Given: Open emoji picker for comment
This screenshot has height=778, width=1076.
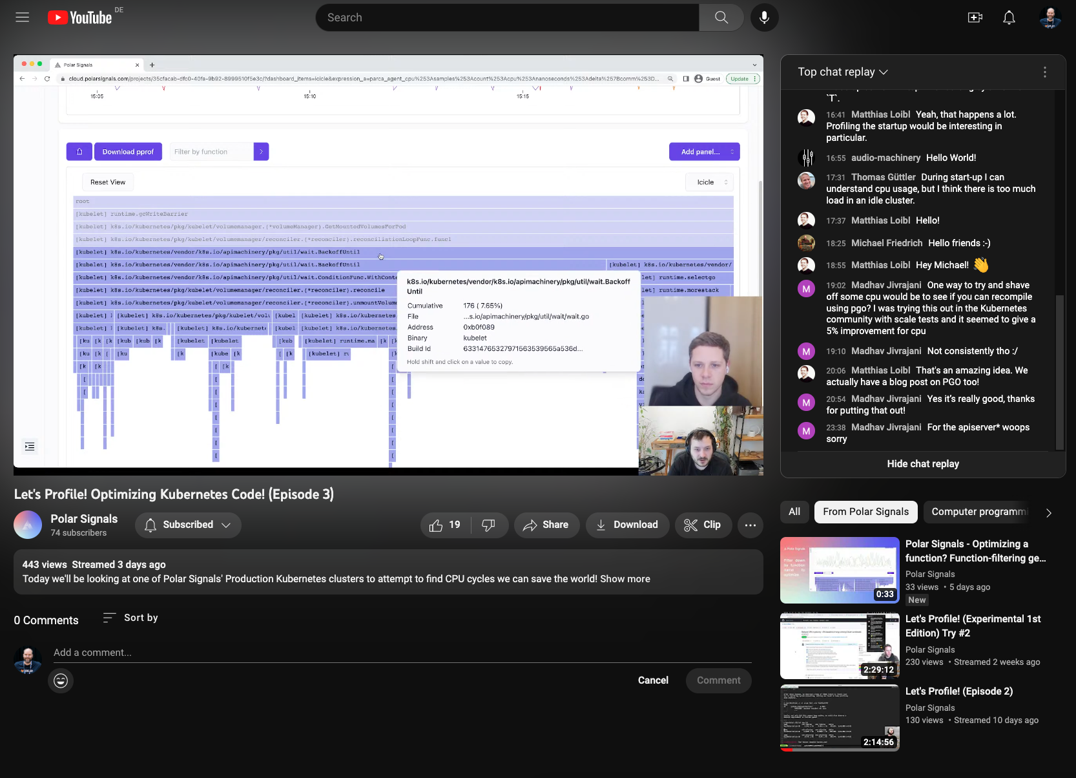Looking at the screenshot, I should click(61, 680).
